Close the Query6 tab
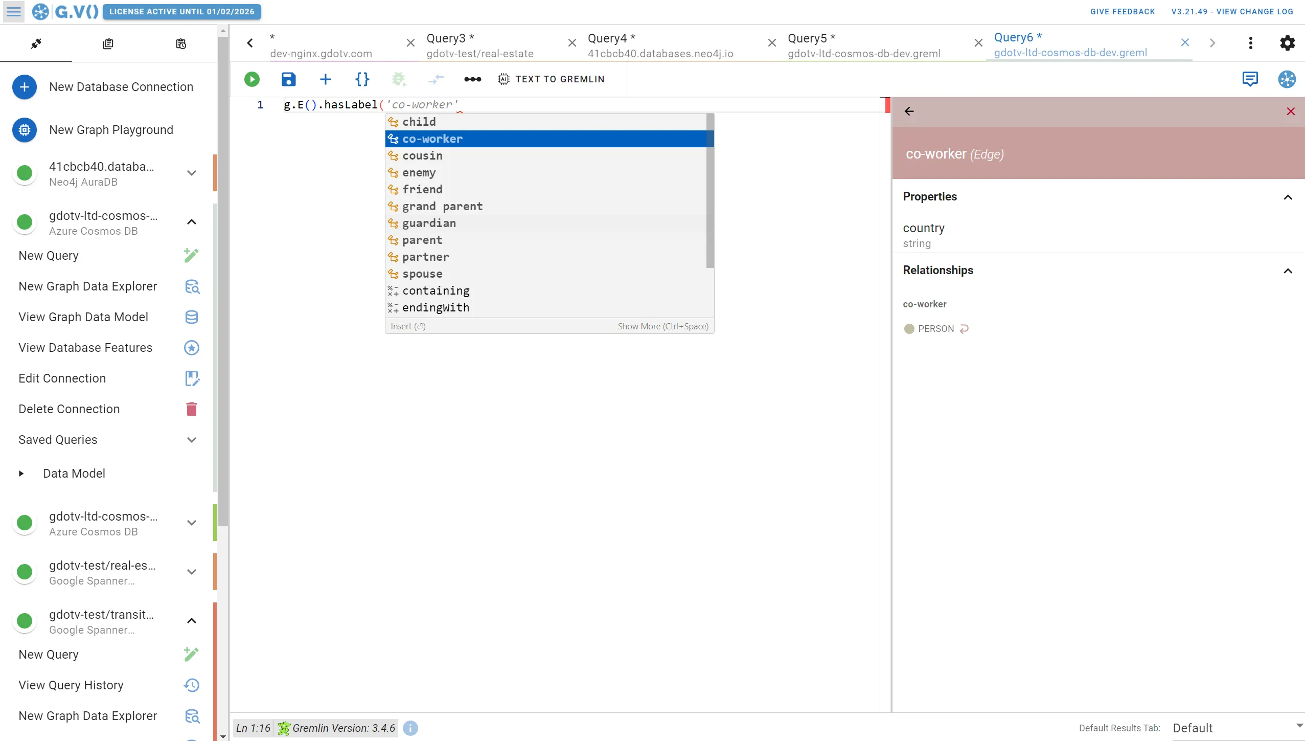The image size is (1305, 741). pos(1184,43)
